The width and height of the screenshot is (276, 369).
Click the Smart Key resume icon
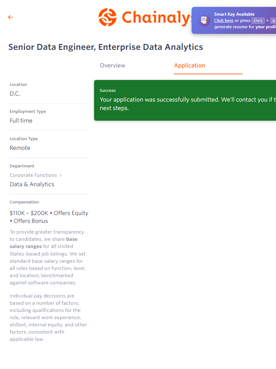coord(204,20)
